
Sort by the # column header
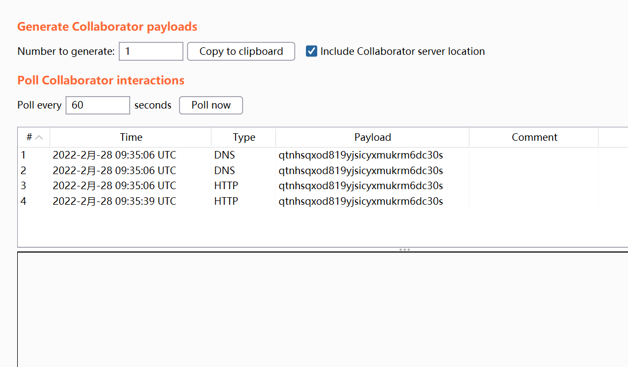pos(34,137)
